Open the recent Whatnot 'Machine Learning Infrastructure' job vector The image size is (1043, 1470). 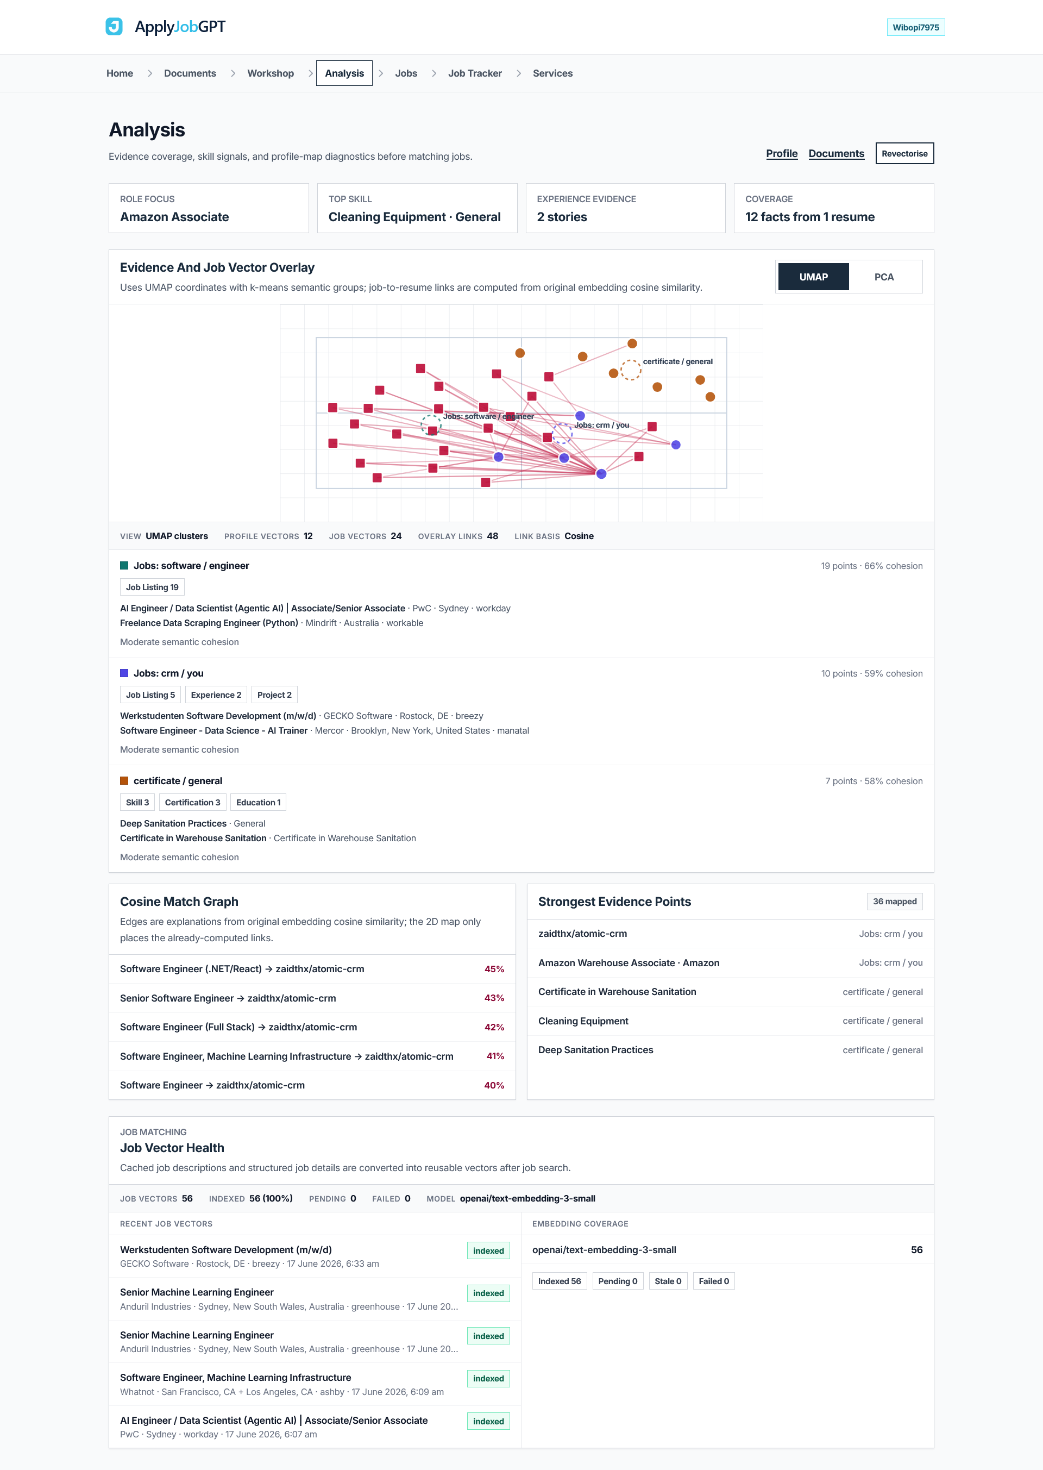click(315, 1384)
